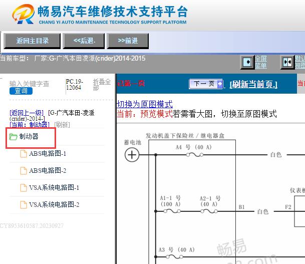Click the 刷新 link in sidebar
The image size is (305, 264).
[62, 125]
